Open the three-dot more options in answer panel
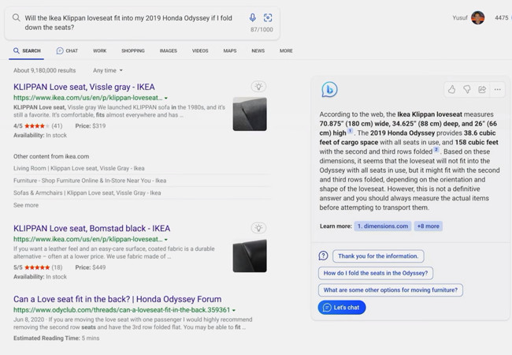 tap(497, 89)
